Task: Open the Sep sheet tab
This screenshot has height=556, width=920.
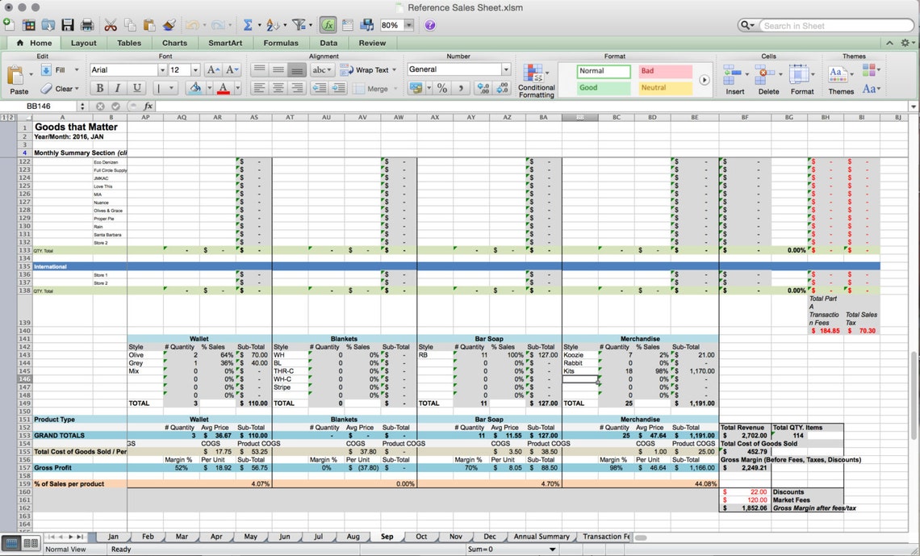Action: pyautogui.click(x=387, y=537)
